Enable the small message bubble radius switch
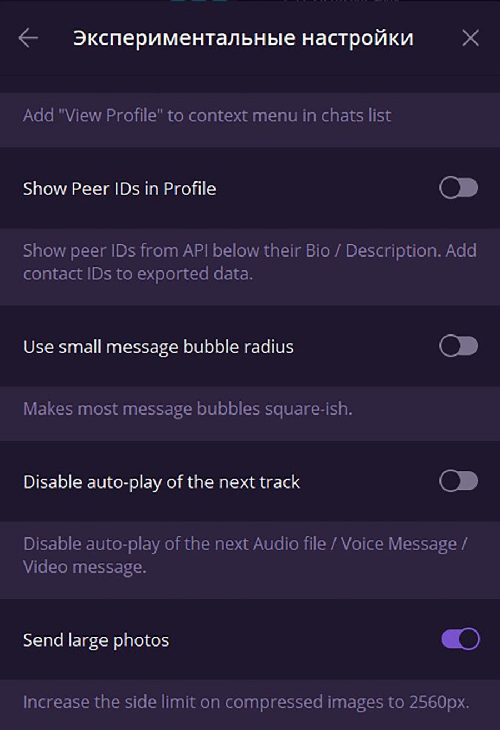 [458, 346]
